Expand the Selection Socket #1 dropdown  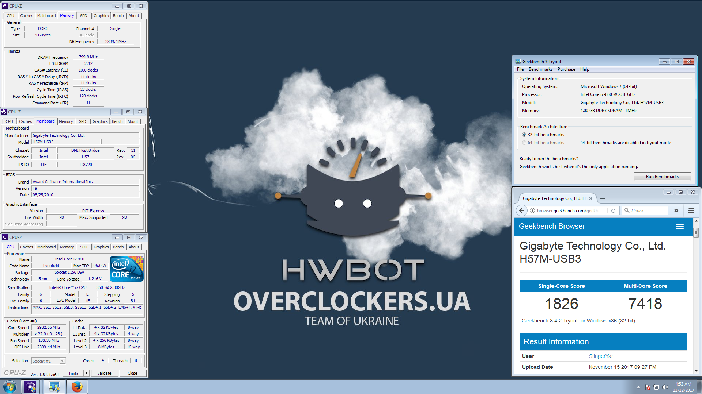(x=63, y=361)
